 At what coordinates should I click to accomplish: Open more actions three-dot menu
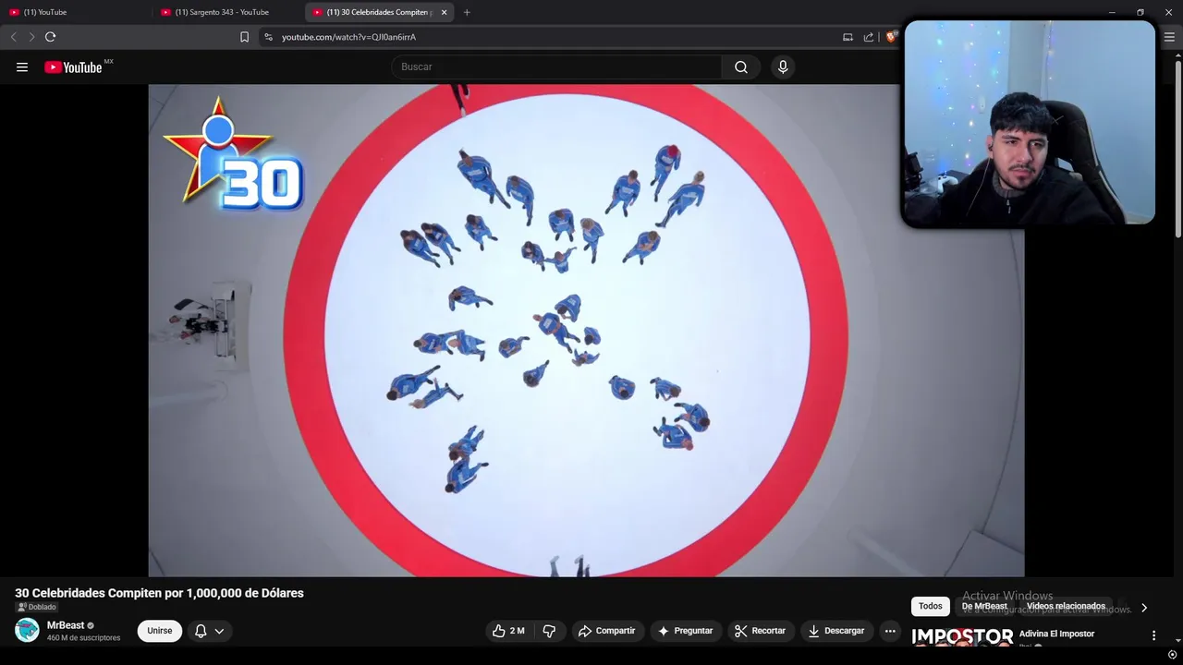[x=890, y=631]
